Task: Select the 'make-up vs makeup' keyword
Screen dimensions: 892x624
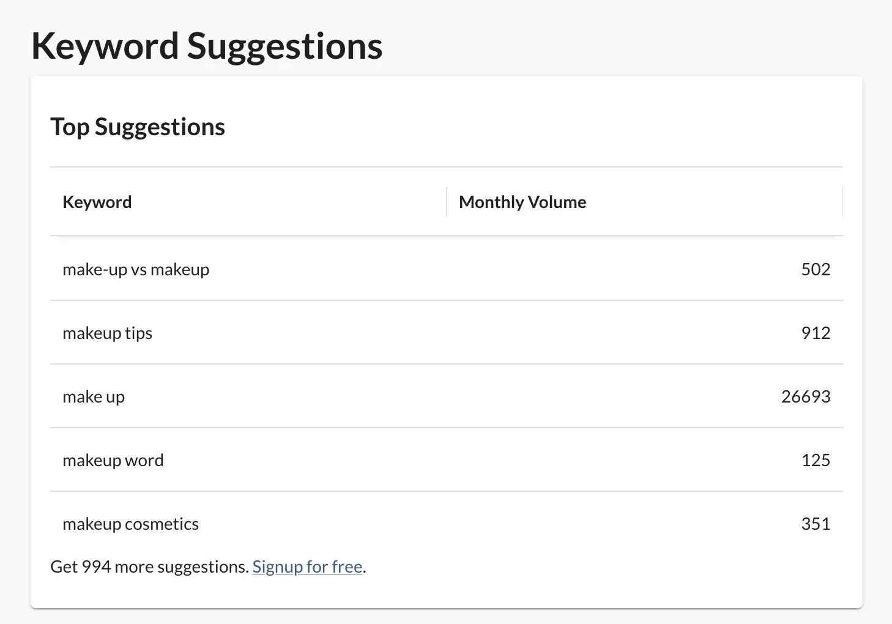Action: pyautogui.click(x=136, y=270)
